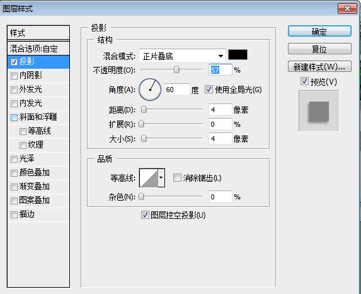Enable the 消除锯齿 checkbox
The height and width of the screenshot is (294, 361).
177,178
